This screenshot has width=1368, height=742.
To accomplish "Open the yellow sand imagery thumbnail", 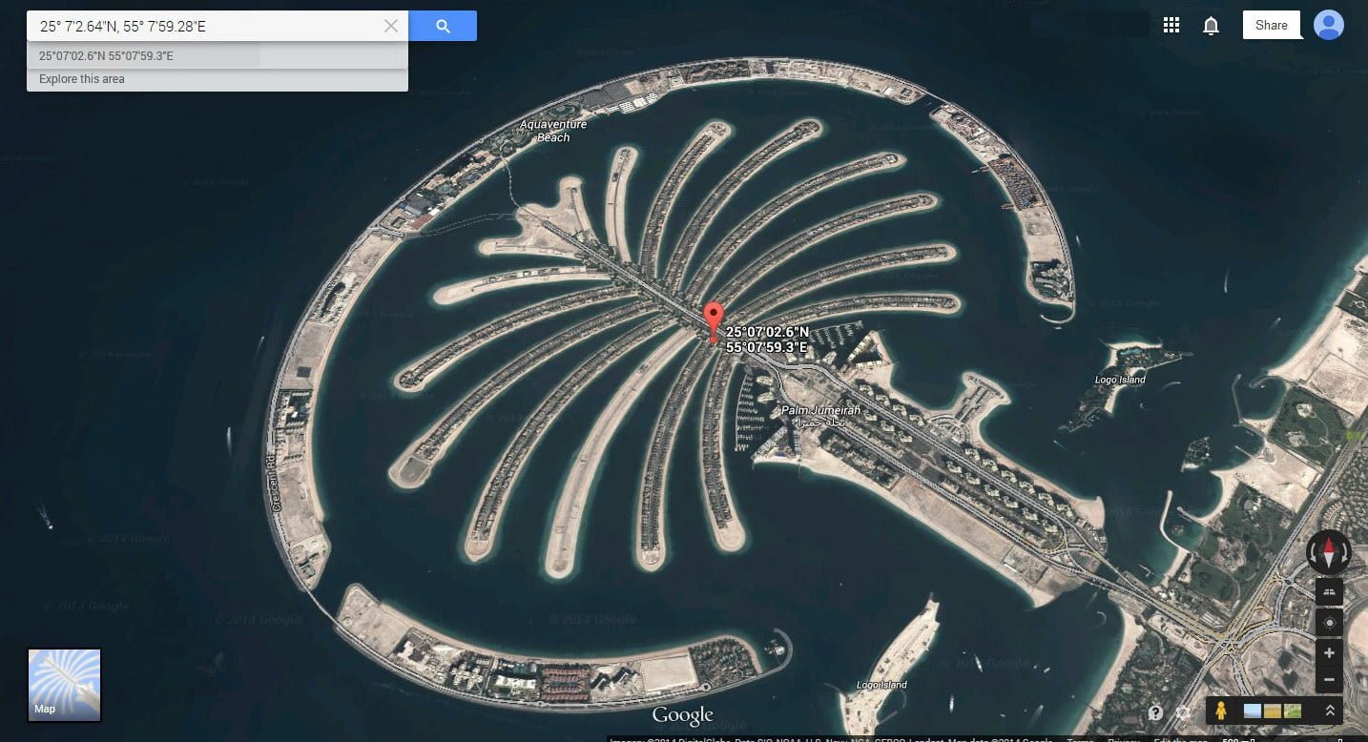I will coord(1273,711).
